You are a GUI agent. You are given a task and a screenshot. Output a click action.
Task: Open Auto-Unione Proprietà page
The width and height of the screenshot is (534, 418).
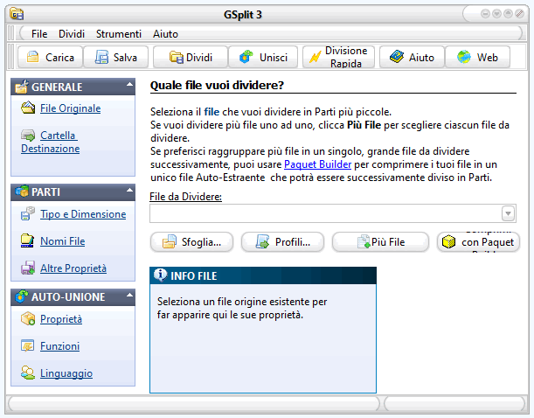click(x=61, y=319)
